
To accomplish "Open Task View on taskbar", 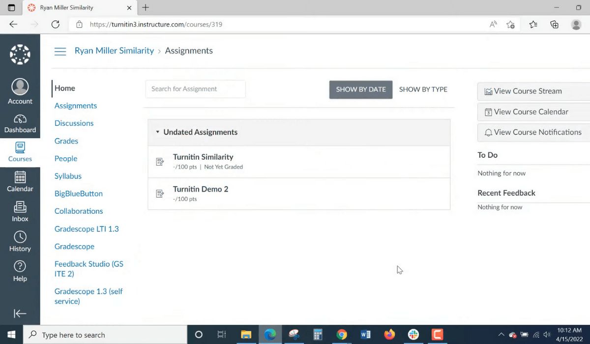I will point(222,335).
